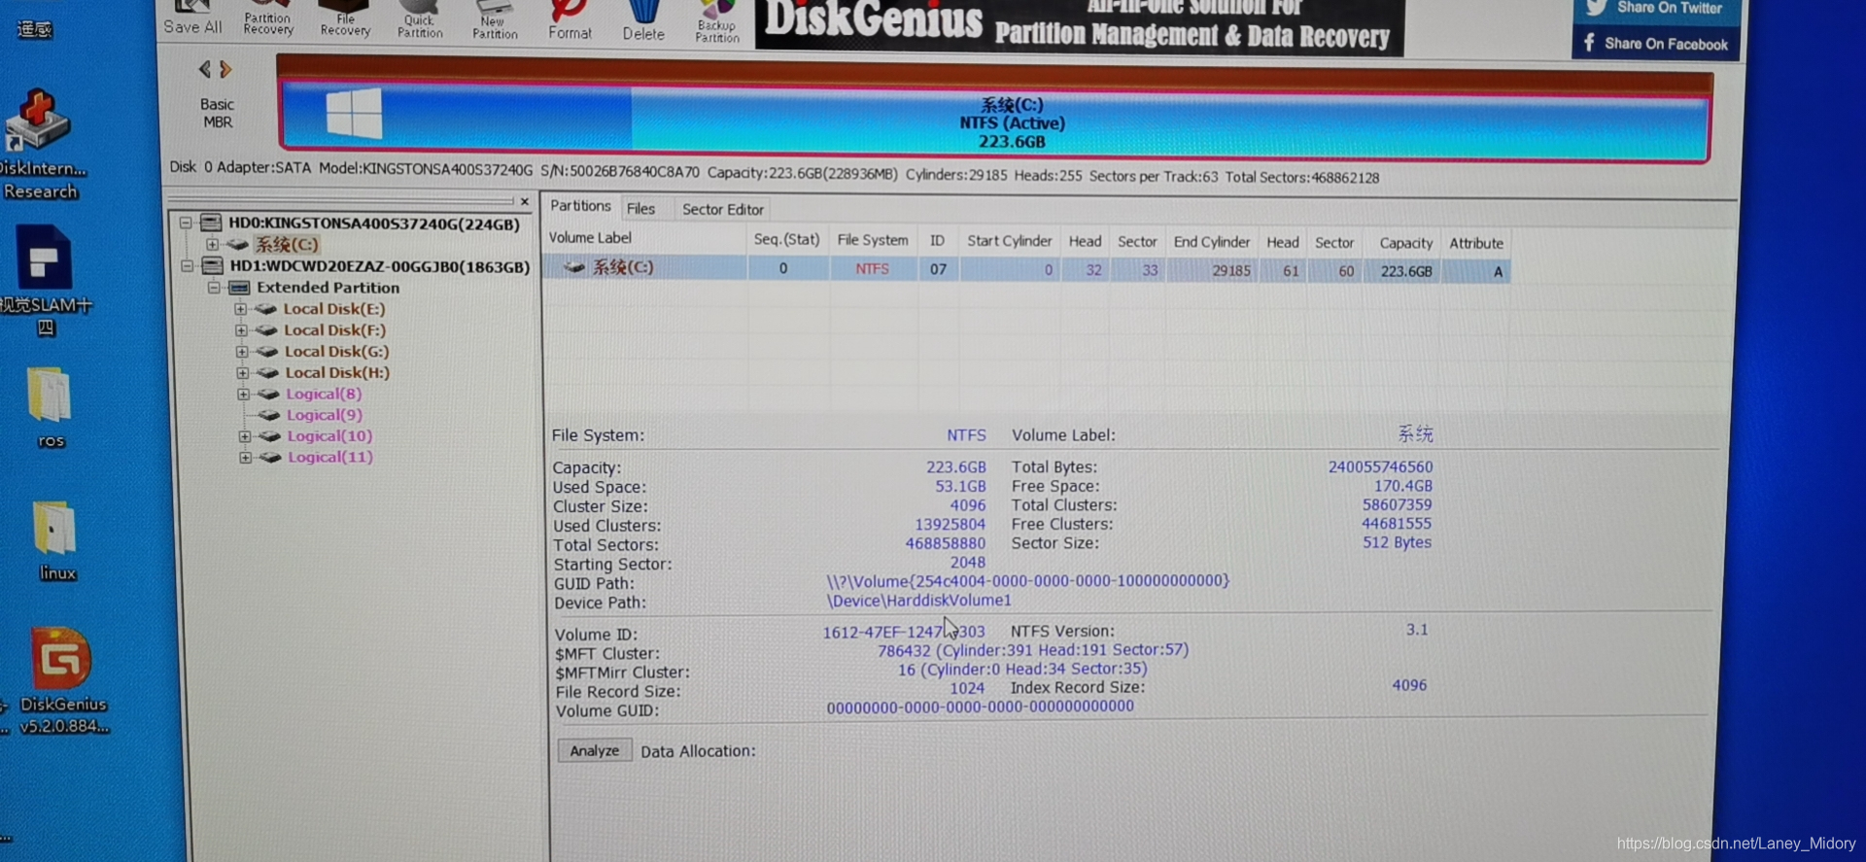Viewport: 1866px width, 862px height.
Task: Click the Volume Label column header
Action: pyautogui.click(x=590, y=238)
